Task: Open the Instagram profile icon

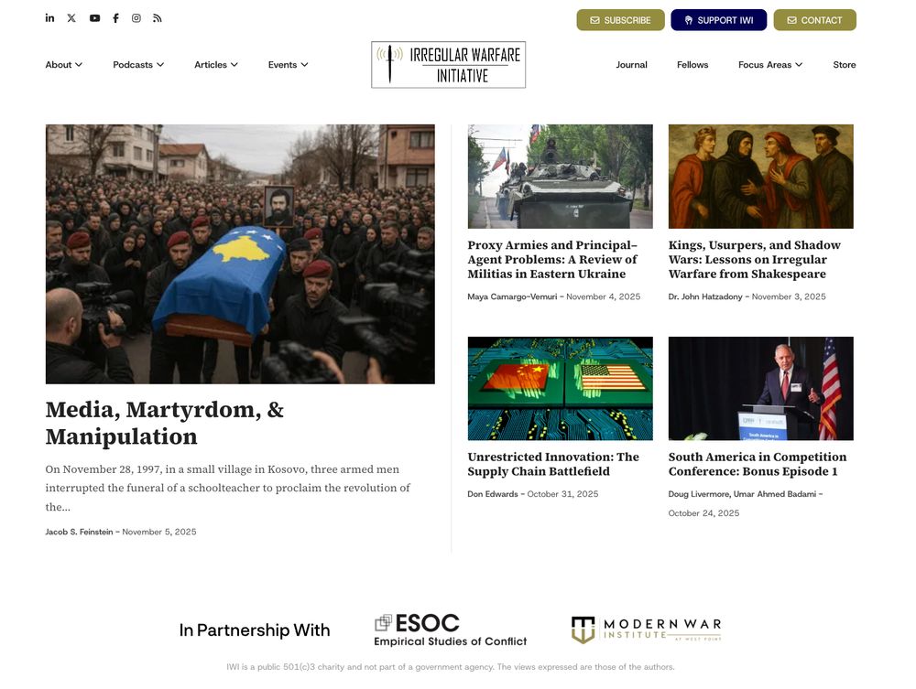Action: point(136,18)
